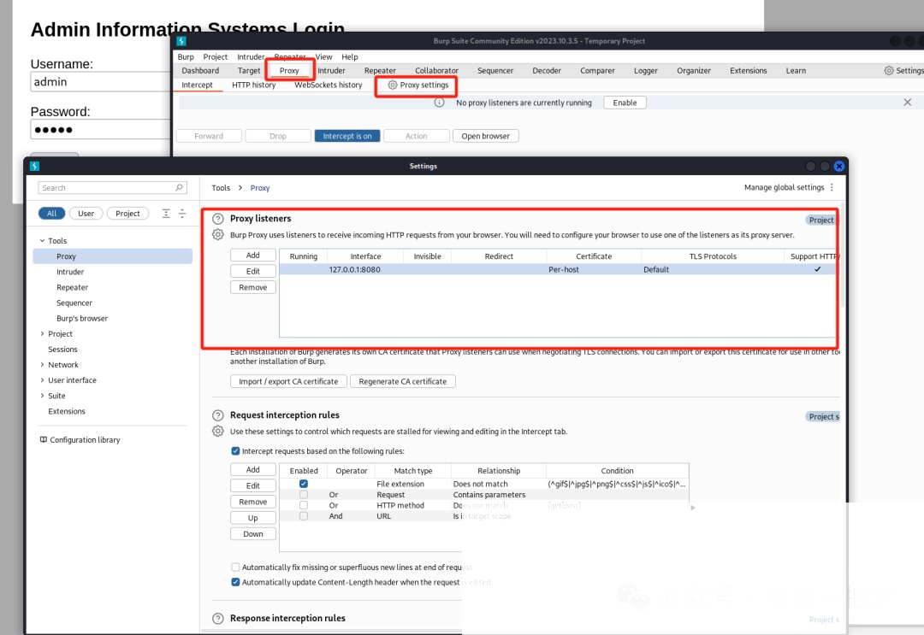The height and width of the screenshot is (635, 924).
Task: Open the WebSockets history sub-tab
Action: pos(329,85)
